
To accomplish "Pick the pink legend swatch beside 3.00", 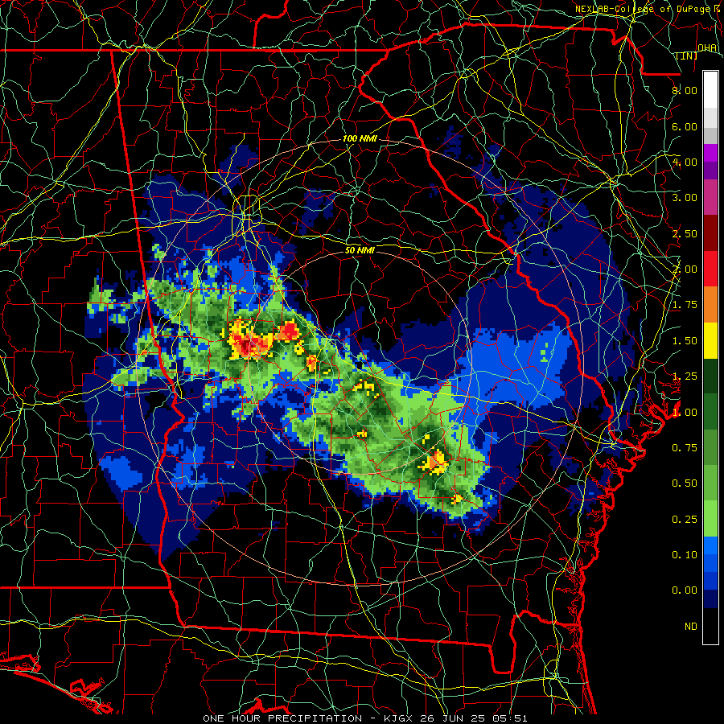I will coord(710,197).
